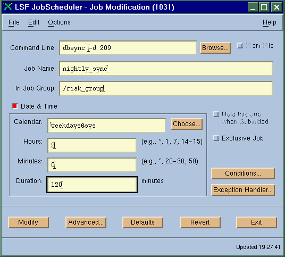This screenshot has width=285, height=257.
Task: Click the Calendar input field
Action: [x=106, y=126]
